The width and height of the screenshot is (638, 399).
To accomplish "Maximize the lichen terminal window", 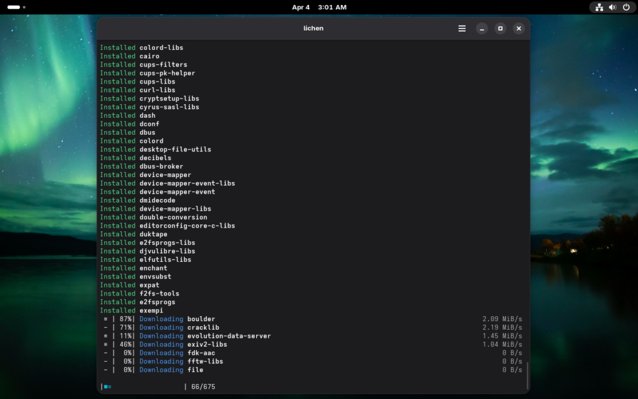I will (x=500, y=29).
